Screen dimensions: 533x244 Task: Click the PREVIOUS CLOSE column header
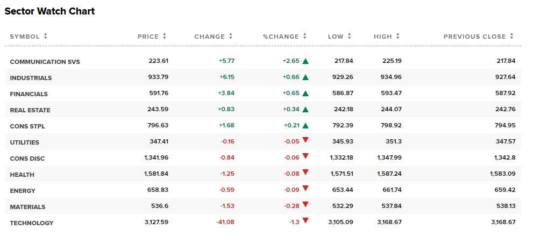[x=474, y=37]
